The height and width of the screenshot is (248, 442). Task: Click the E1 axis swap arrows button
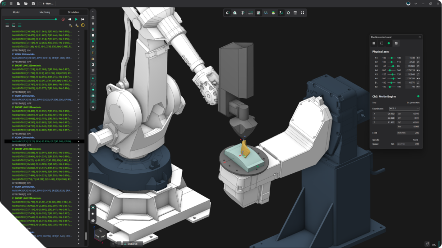(419, 83)
